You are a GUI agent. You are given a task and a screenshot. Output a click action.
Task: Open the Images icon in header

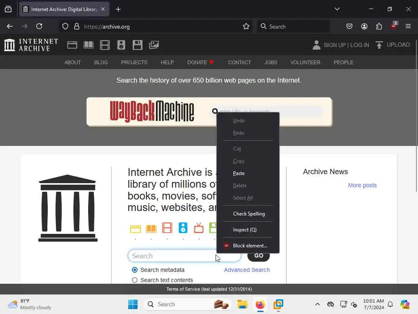tap(154, 45)
